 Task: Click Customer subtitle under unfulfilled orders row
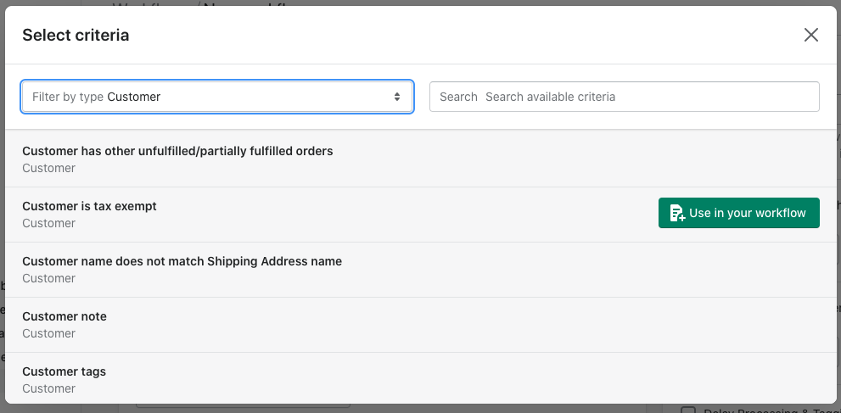click(x=49, y=168)
